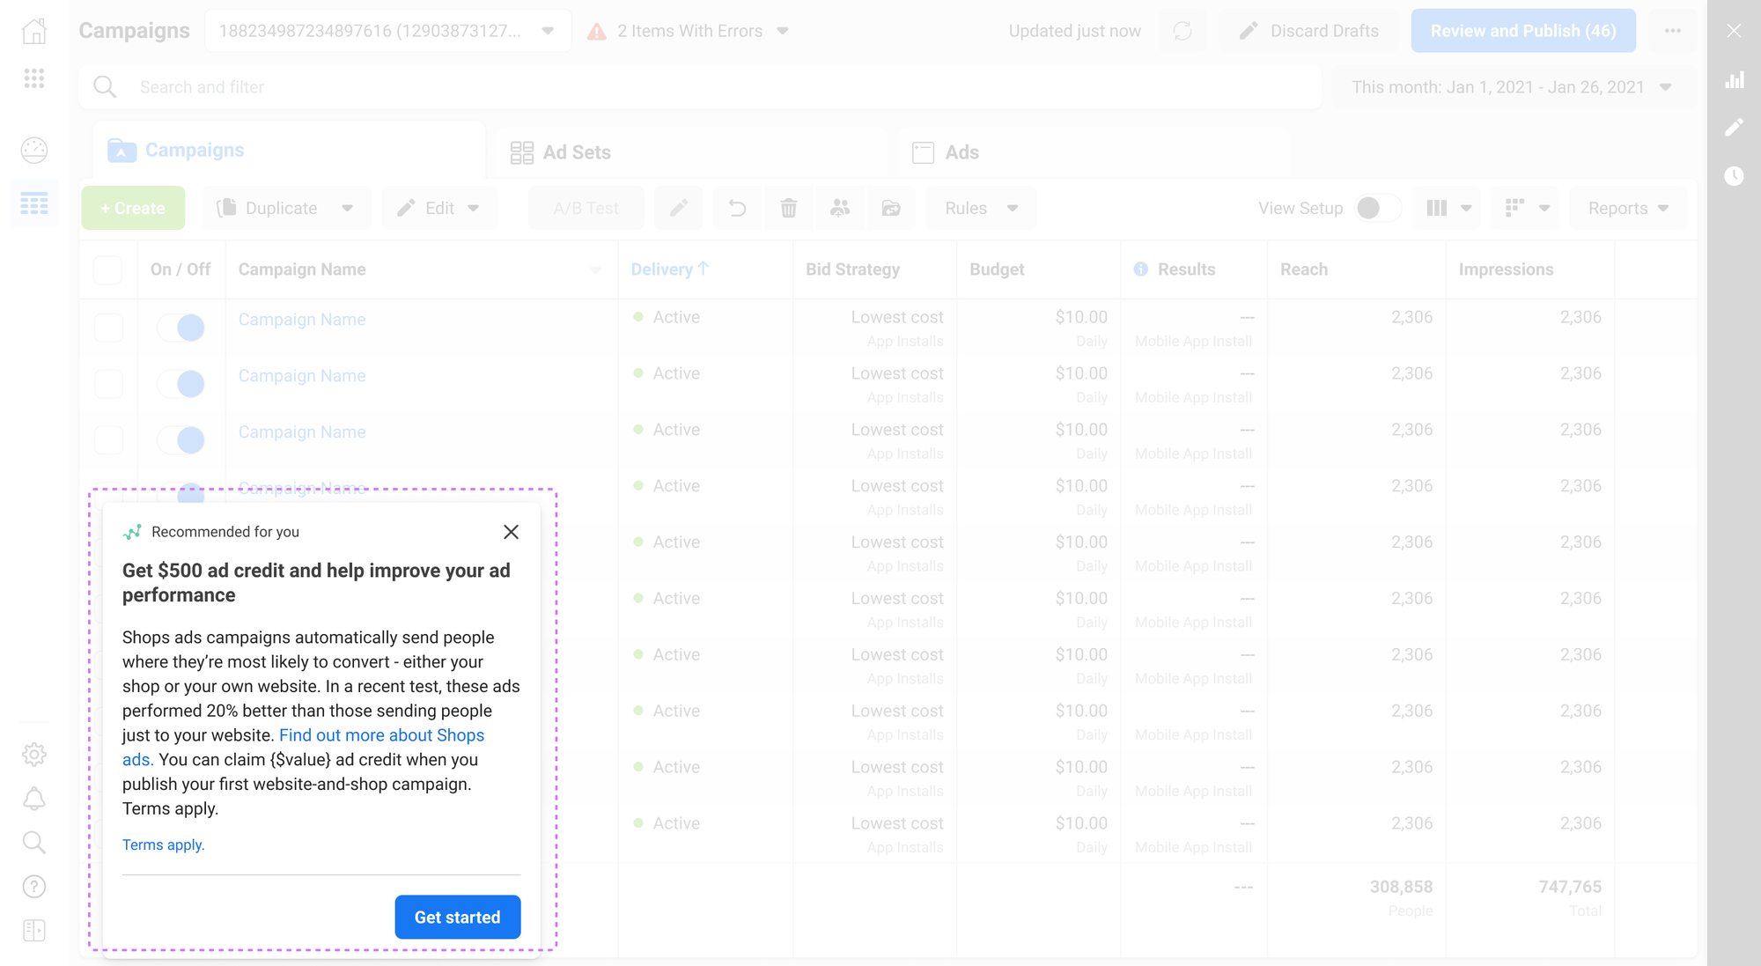Viewport: 1761px width, 966px height.
Task: Click the charts icon in right panel
Action: [x=1734, y=80]
